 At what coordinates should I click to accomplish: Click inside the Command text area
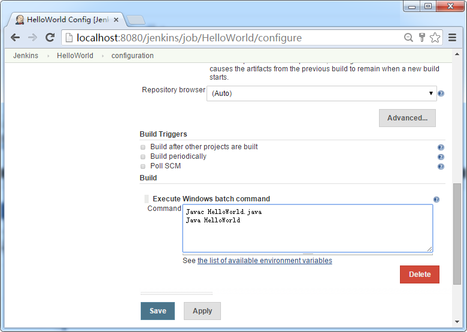coord(307,228)
